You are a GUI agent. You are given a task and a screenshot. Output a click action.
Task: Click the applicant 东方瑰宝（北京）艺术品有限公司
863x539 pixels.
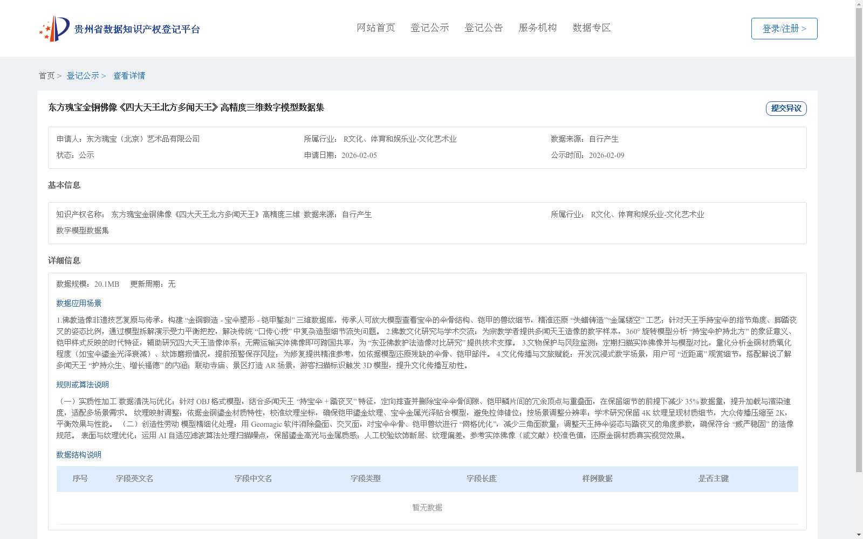point(143,139)
